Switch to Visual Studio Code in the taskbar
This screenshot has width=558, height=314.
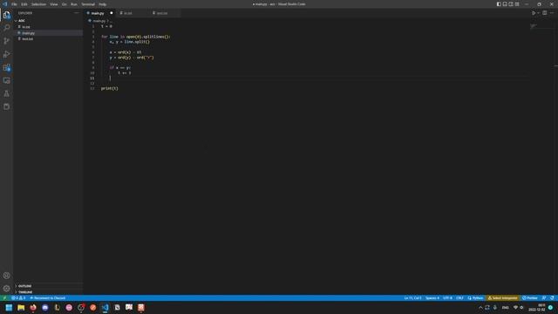105,307
